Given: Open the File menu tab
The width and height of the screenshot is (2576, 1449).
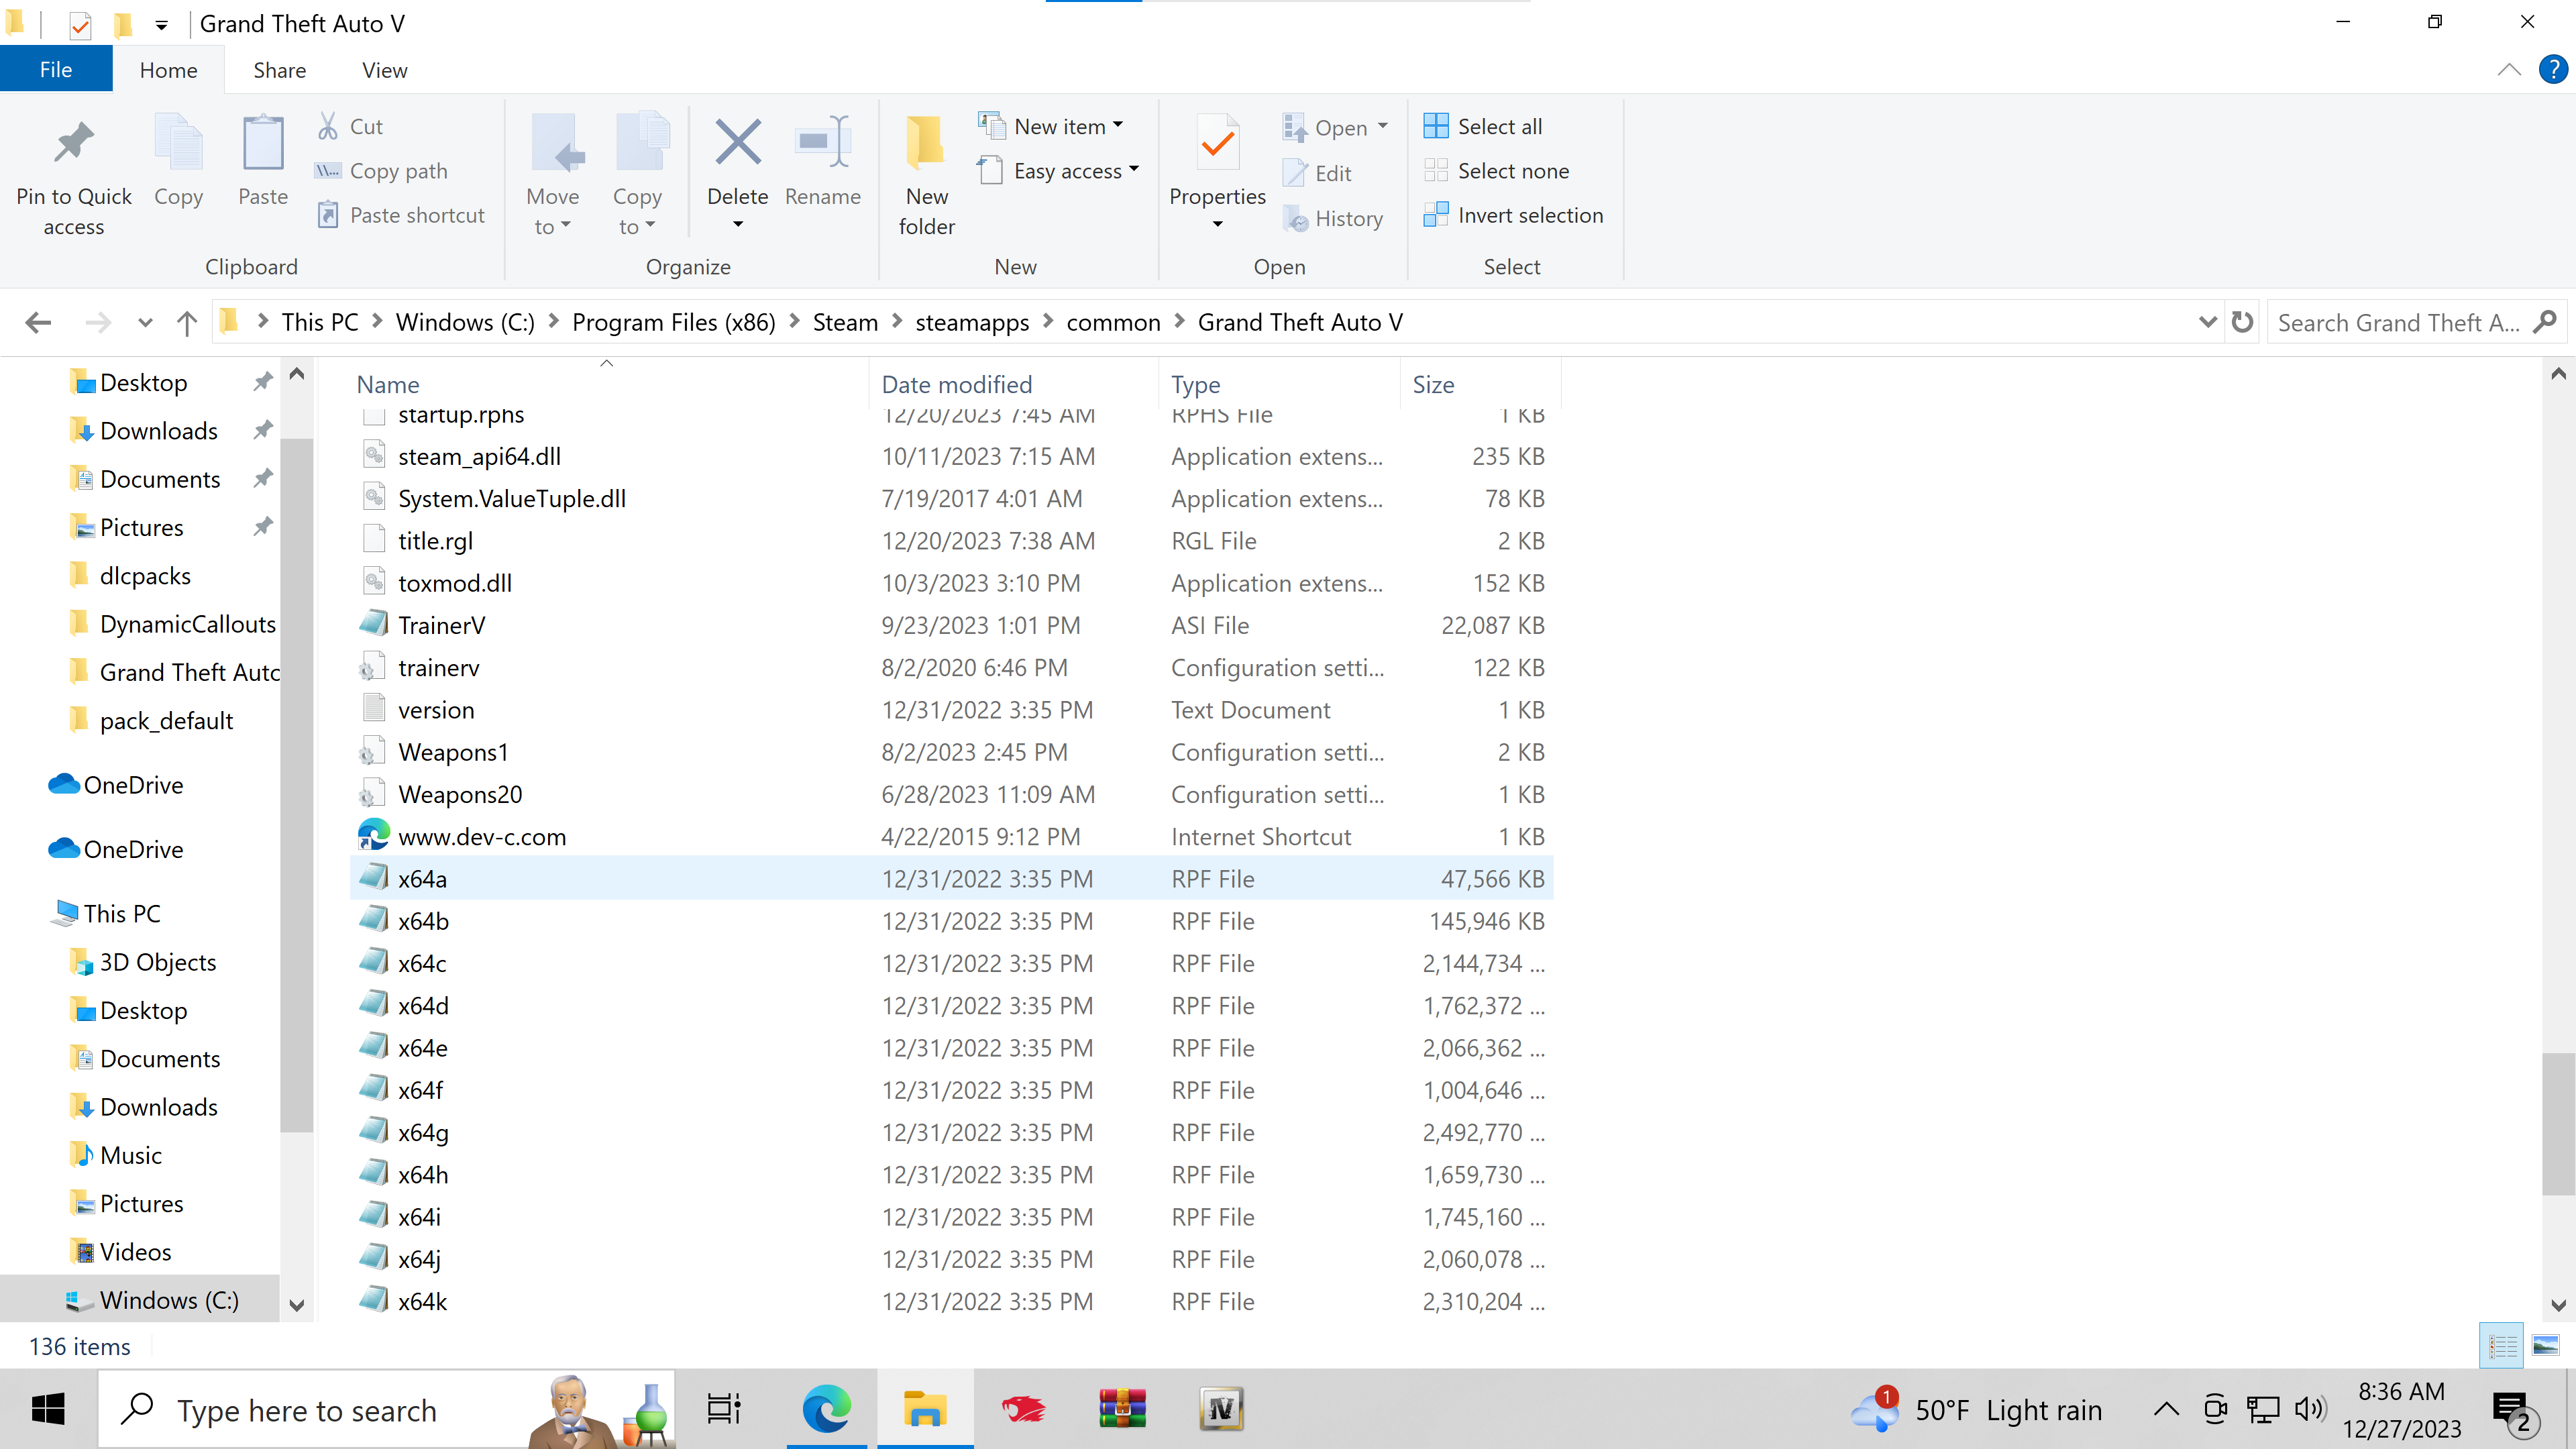Looking at the screenshot, I should [56, 70].
